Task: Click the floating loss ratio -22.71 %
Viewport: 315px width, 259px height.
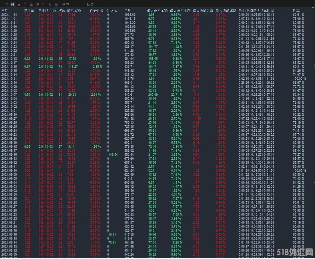Action: pyautogui.click(x=176, y=95)
